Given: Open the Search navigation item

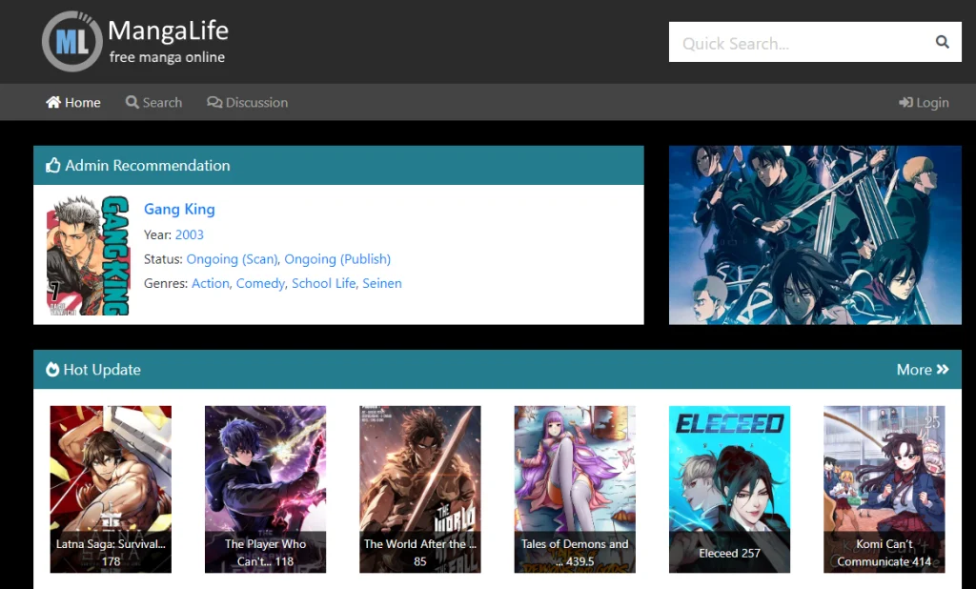Looking at the screenshot, I should click(x=153, y=102).
